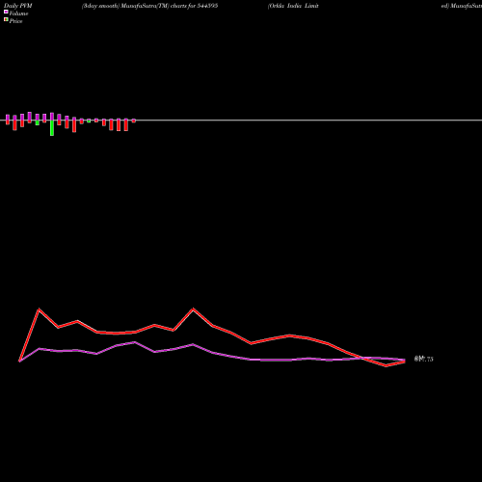Viewport: 482px width, 482px height.
Task: Click the last price value label ending .75
Action: click(x=424, y=359)
